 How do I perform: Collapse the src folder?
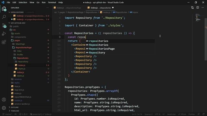(14, 30)
